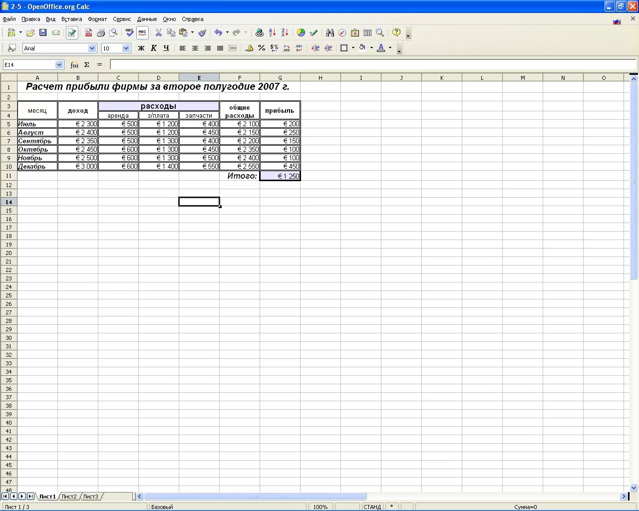
Task: Toggle underline formatting (Ч)
Action: [166, 48]
